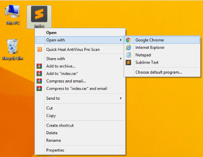Choose Add to archive... option
Viewport: 203px width, 157px height.
tap(80, 66)
